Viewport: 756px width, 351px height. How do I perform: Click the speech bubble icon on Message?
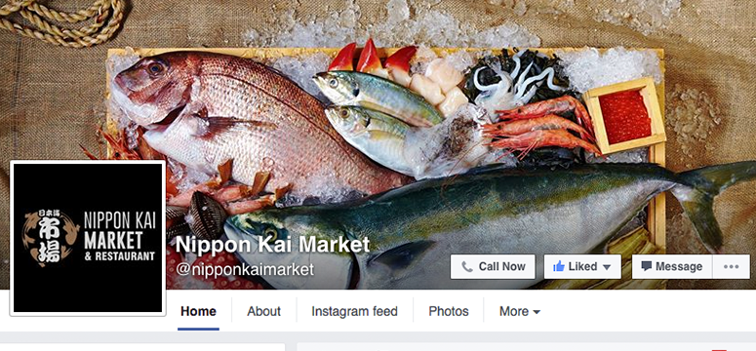pos(647,266)
